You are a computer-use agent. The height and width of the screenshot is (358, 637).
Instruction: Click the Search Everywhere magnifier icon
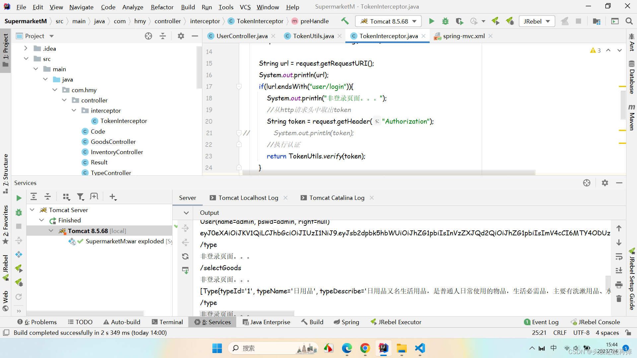point(629,21)
